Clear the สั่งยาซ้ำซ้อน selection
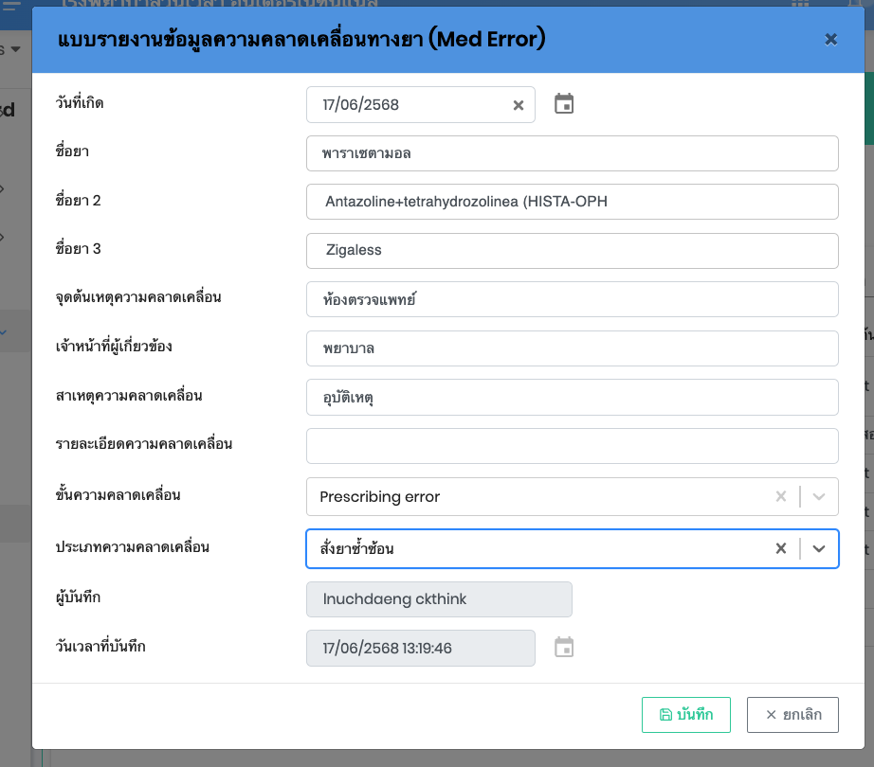 (781, 548)
